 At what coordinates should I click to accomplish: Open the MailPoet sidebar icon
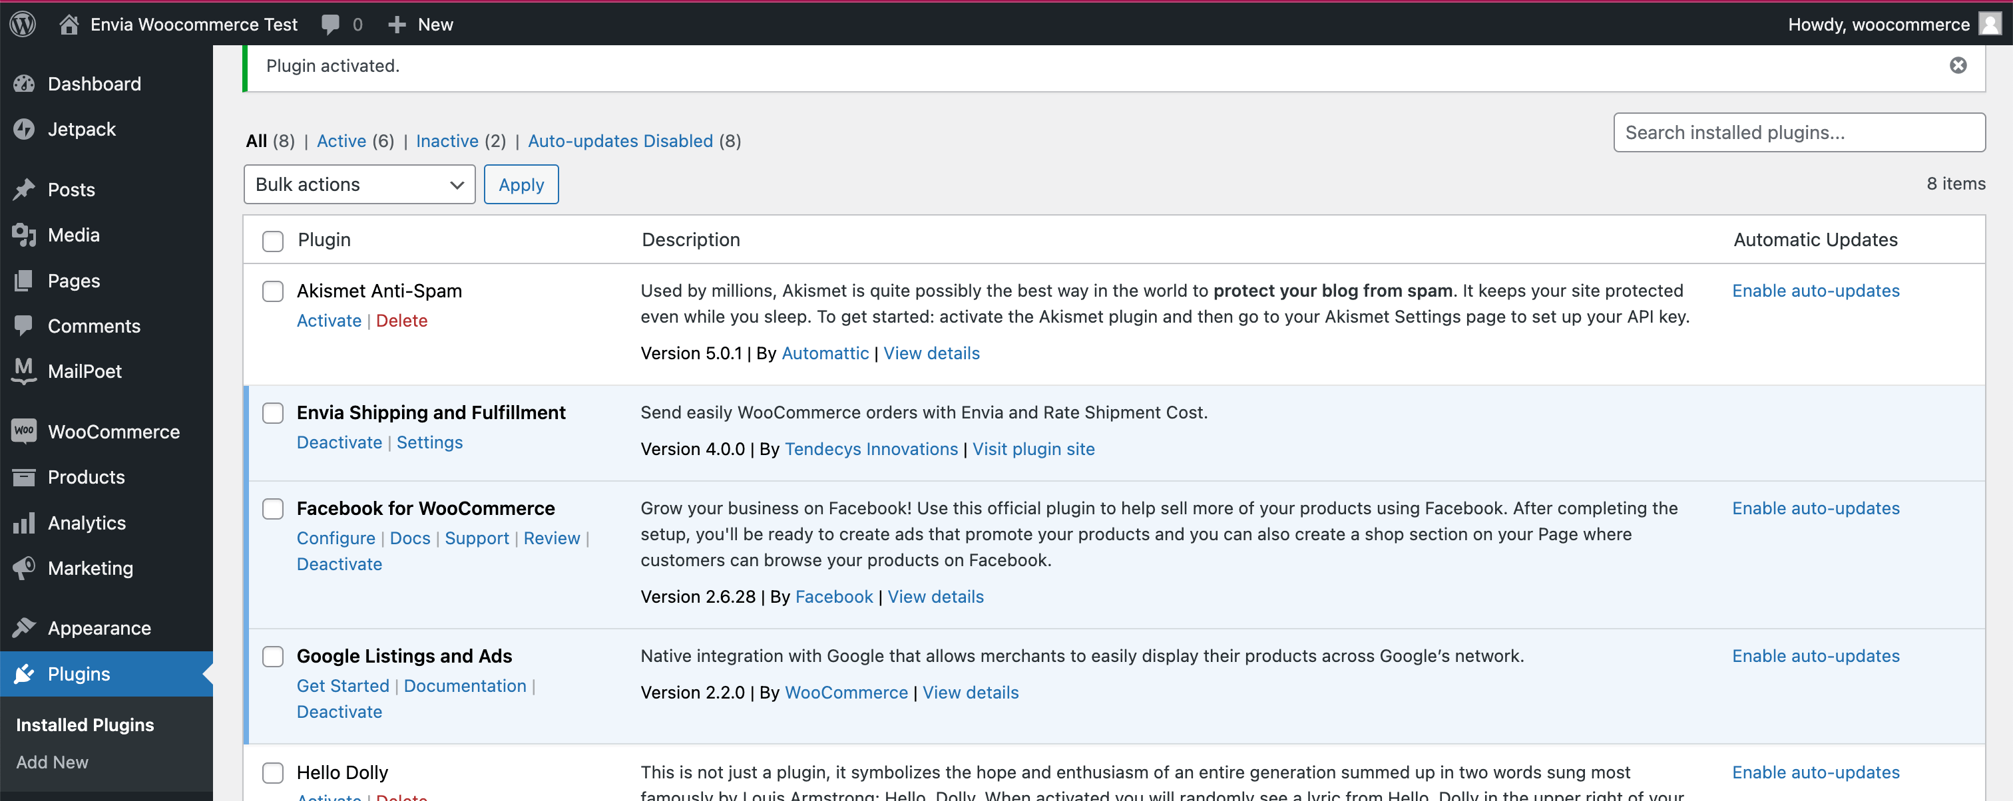click(23, 371)
